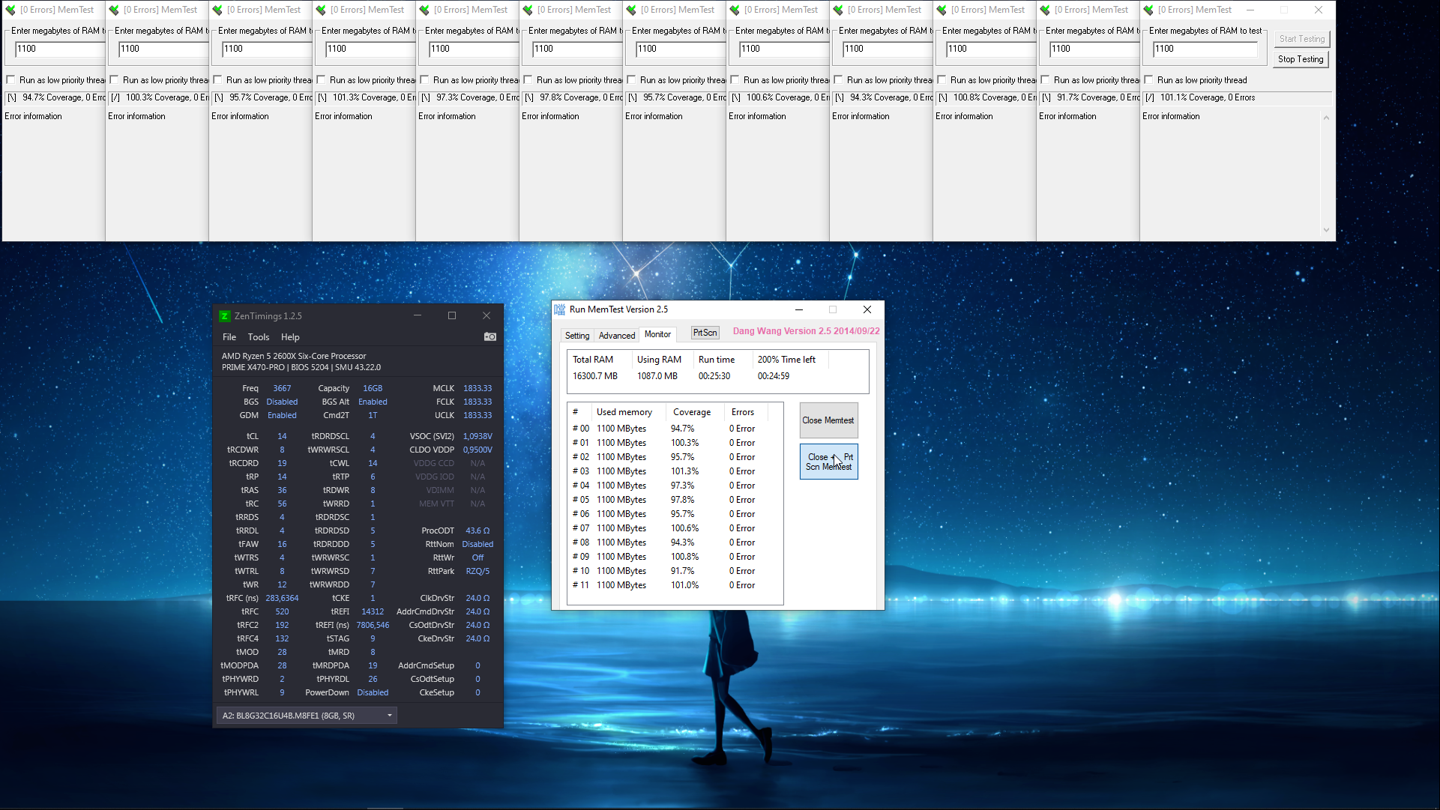1440x810 pixels.
Task: Check low priority box in second MemTest window
Action: (x=115, y=80)
